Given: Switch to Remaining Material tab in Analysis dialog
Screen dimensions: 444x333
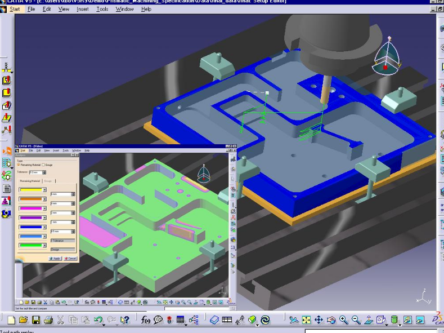Looking at the screenshot, I should pyautogui.click(x=30, y=181).
